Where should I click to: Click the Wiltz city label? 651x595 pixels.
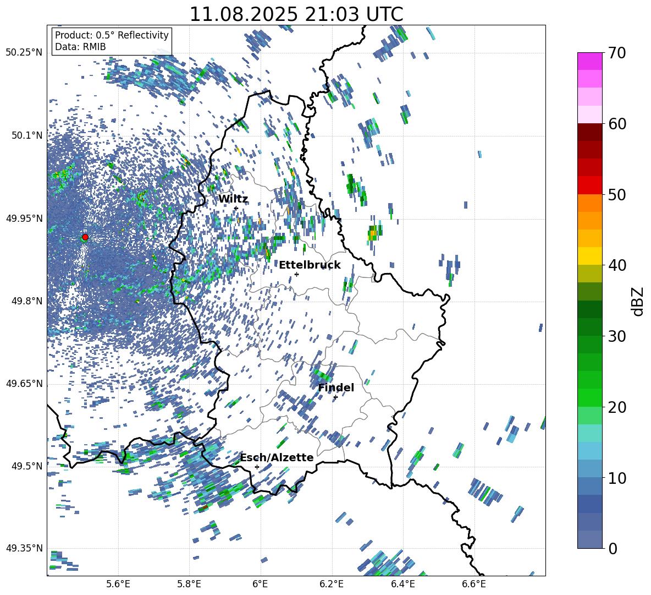(233, 199)
